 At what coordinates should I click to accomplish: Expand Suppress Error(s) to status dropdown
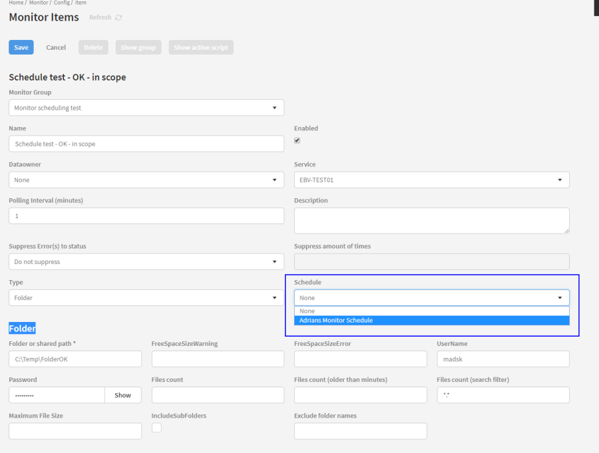(x=146, y=262)
